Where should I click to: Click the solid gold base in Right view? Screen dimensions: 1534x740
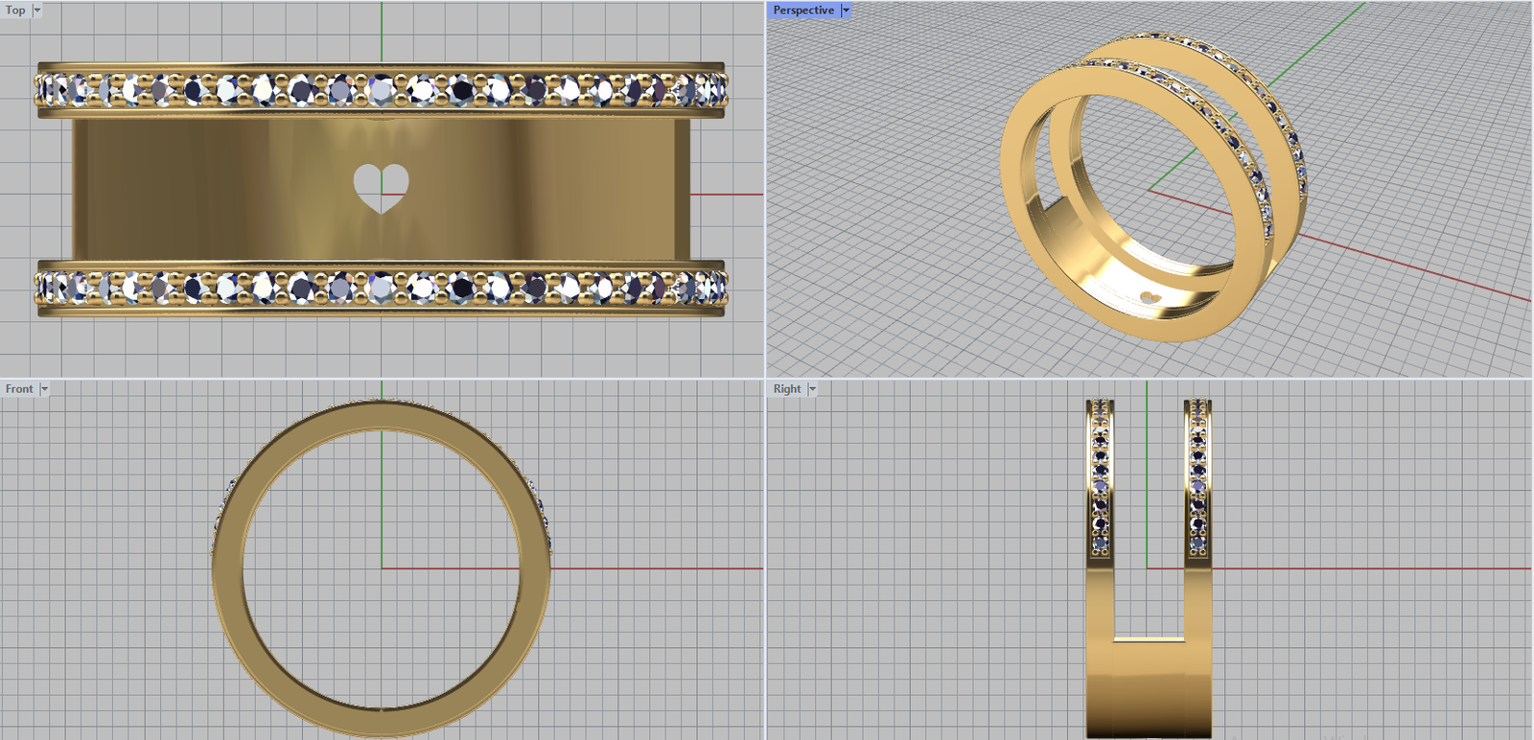click(1149, 690)
